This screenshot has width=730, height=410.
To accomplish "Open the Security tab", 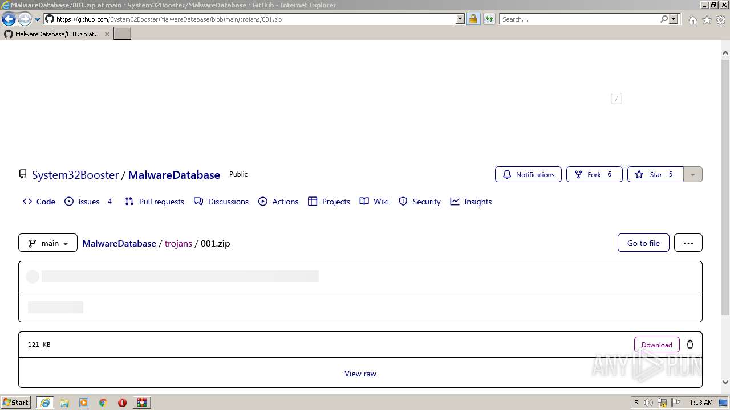I will coord(420,202).
